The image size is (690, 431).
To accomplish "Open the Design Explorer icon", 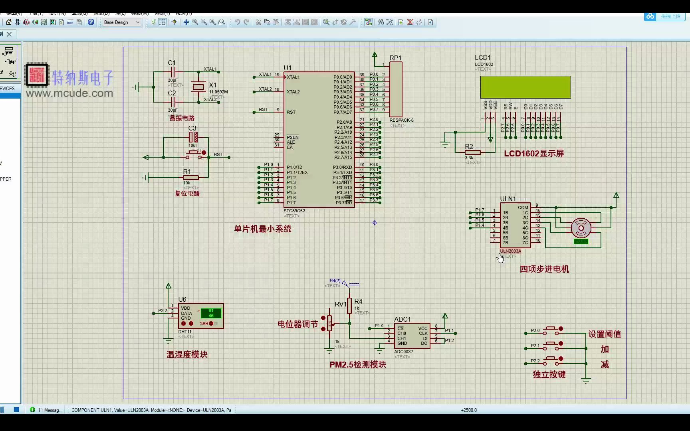I will point(53,22).
